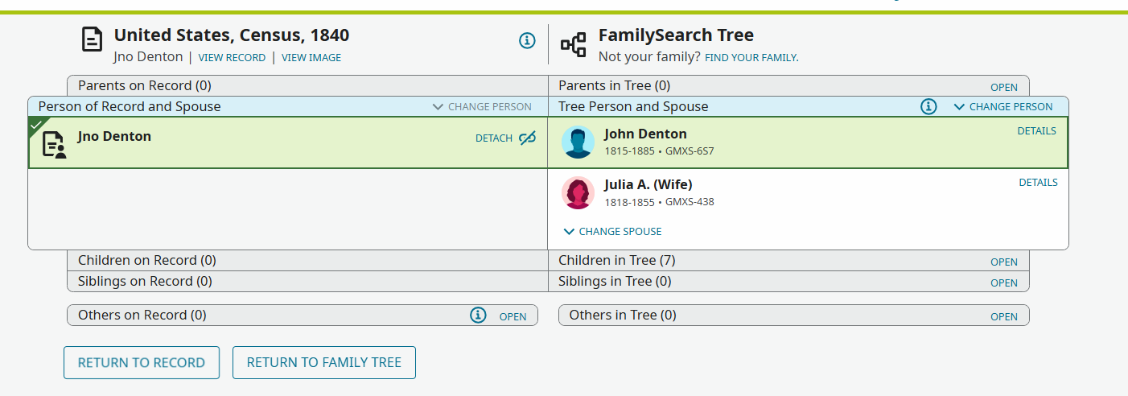This screenshot has height=396, width=1128.
Task: Open the Parents in Tree section
Action: (x=1004, y=87)
